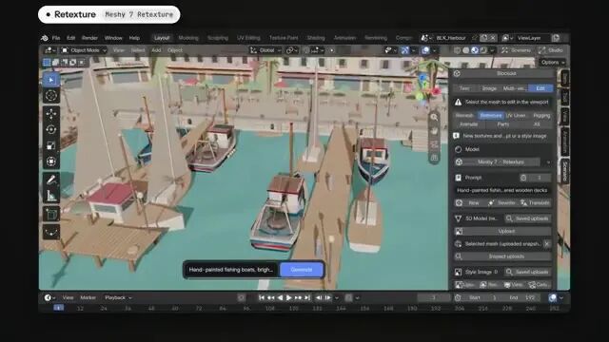This screenshot has height=342, width=609.
Task: Switch to solid viewport shading
Action: (x=466, y=50)
